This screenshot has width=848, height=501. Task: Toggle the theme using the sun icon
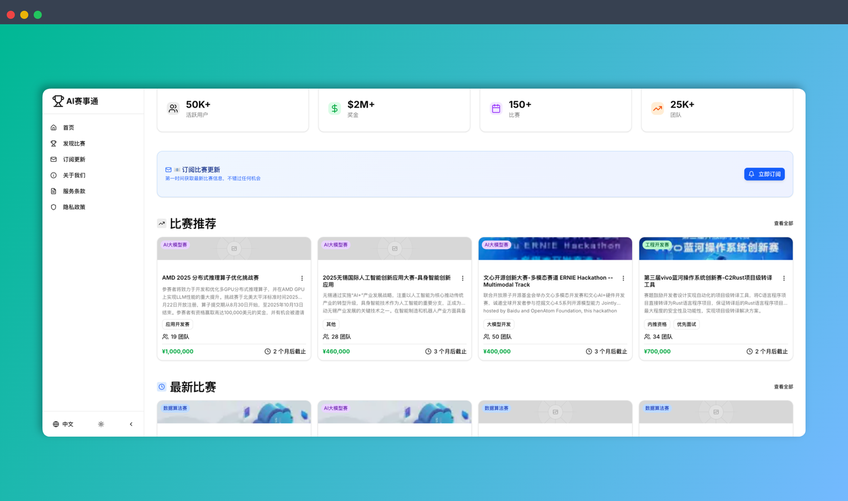(101, 424)
